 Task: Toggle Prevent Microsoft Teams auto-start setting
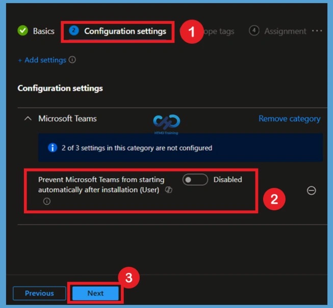[195, 180]
